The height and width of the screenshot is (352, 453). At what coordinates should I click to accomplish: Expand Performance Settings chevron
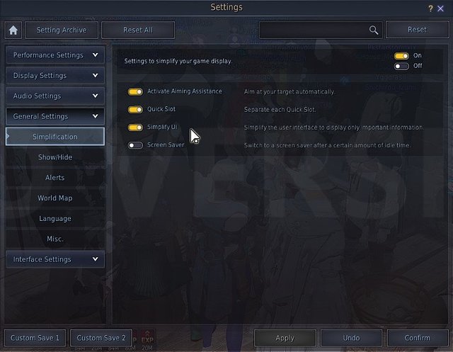tap(95, 55)
